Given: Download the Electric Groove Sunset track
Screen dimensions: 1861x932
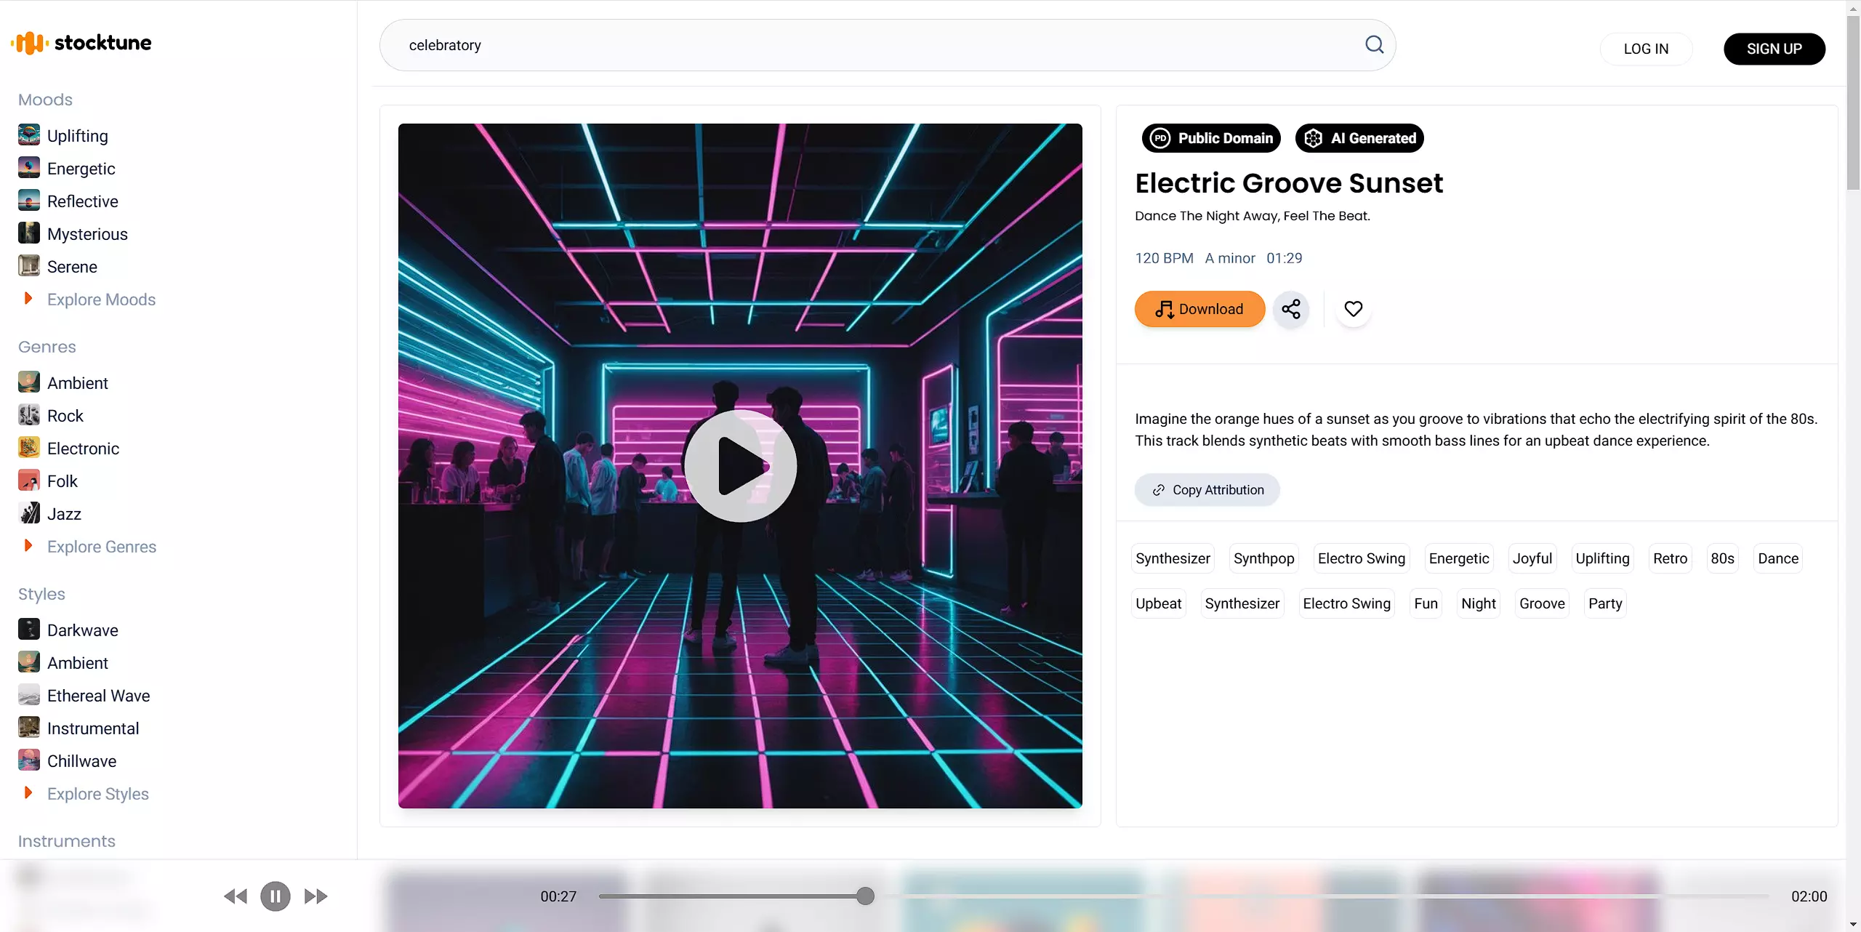Looking at the screenshot, I should click(x=1199, y=309).
